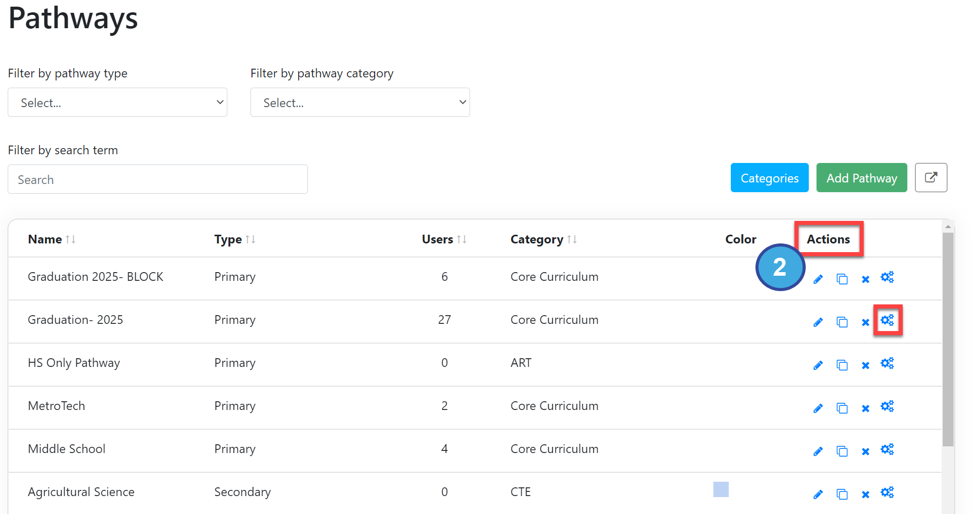Open the pathway type filter dropdown
Screen dimensions: 972x514
tap(118, 102)
